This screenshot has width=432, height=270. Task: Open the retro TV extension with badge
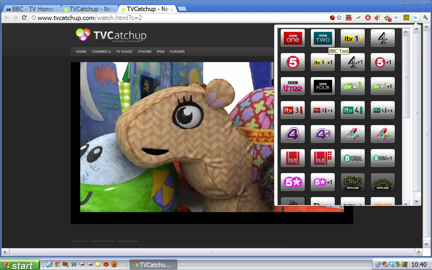[x=387, y=18]
